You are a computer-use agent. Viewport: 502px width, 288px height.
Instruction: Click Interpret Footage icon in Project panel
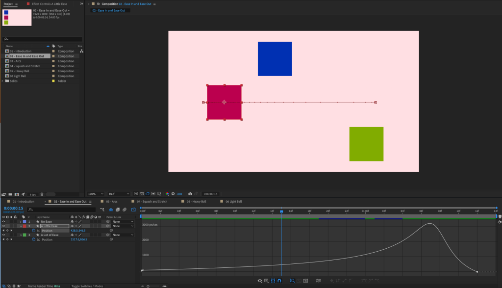pyautogui.click(x=4, y=194)
